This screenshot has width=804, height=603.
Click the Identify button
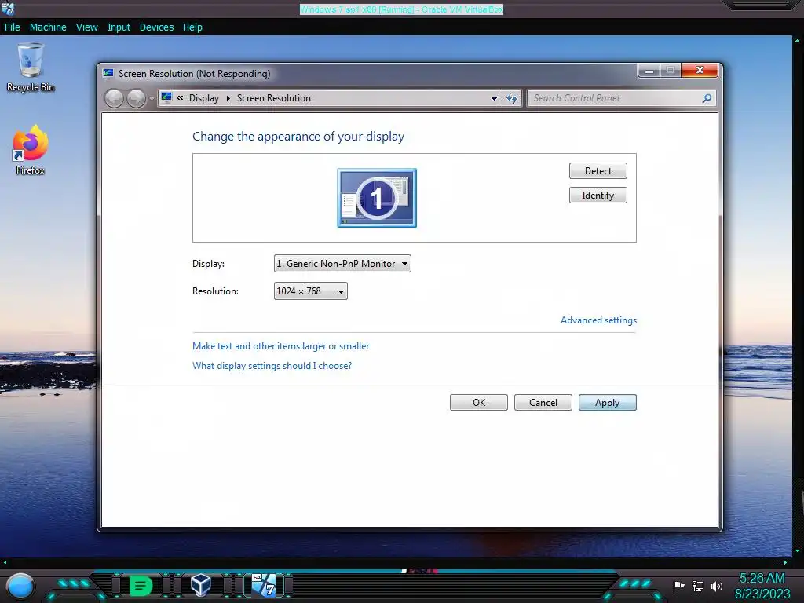tap(598, 196)
